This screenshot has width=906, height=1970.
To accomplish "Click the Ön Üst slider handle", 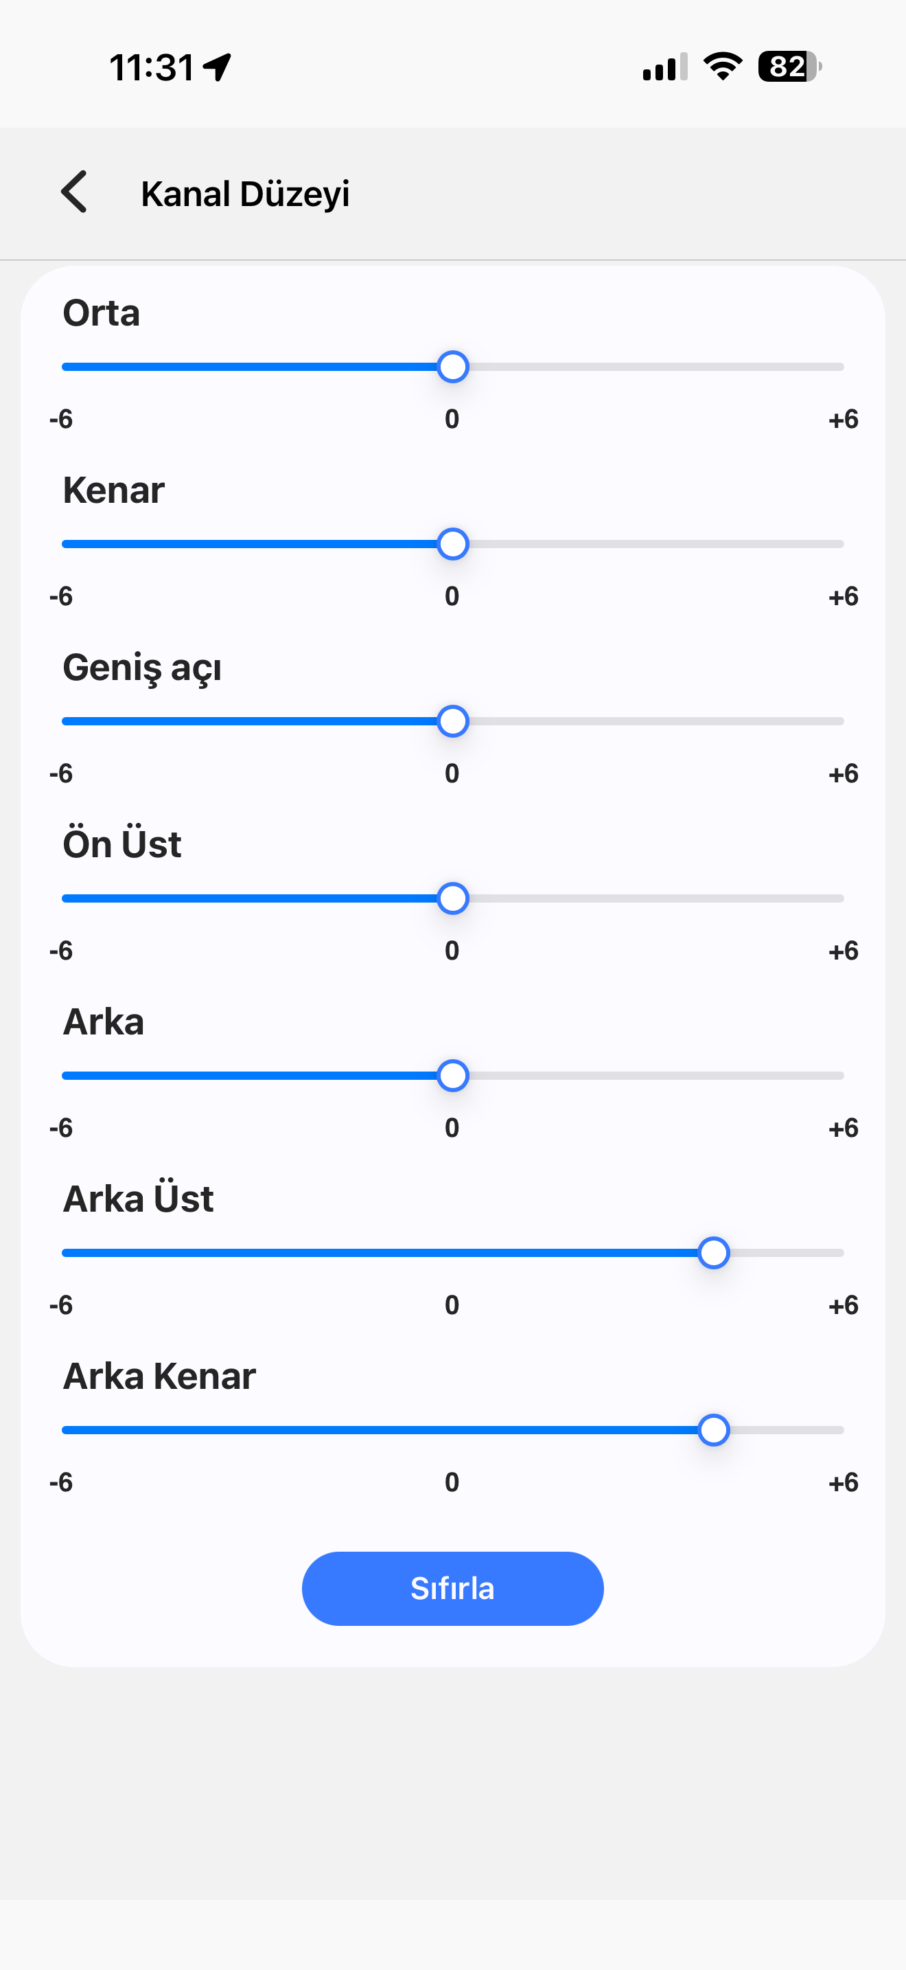I will pyautogui.click(x=453, y=898).
